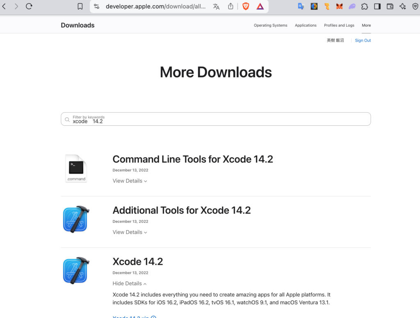Click the Additional Tools Xcode hammer icon
This screenshot has height=318, width=420.
tap(76, 219)
